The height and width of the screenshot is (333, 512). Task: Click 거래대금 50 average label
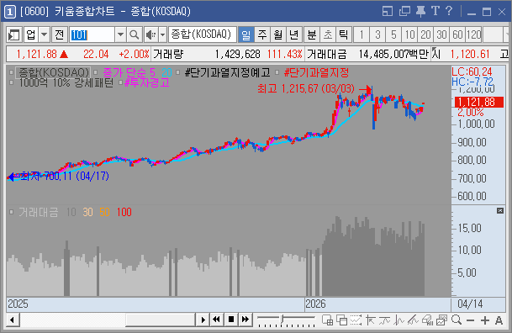(104, 212)
